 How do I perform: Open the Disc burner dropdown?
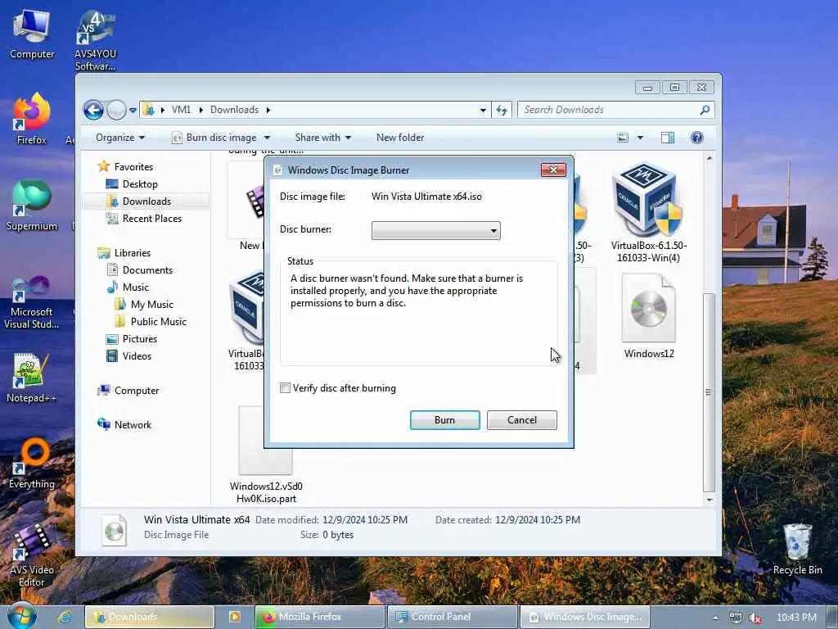click(x=435, y=230)
